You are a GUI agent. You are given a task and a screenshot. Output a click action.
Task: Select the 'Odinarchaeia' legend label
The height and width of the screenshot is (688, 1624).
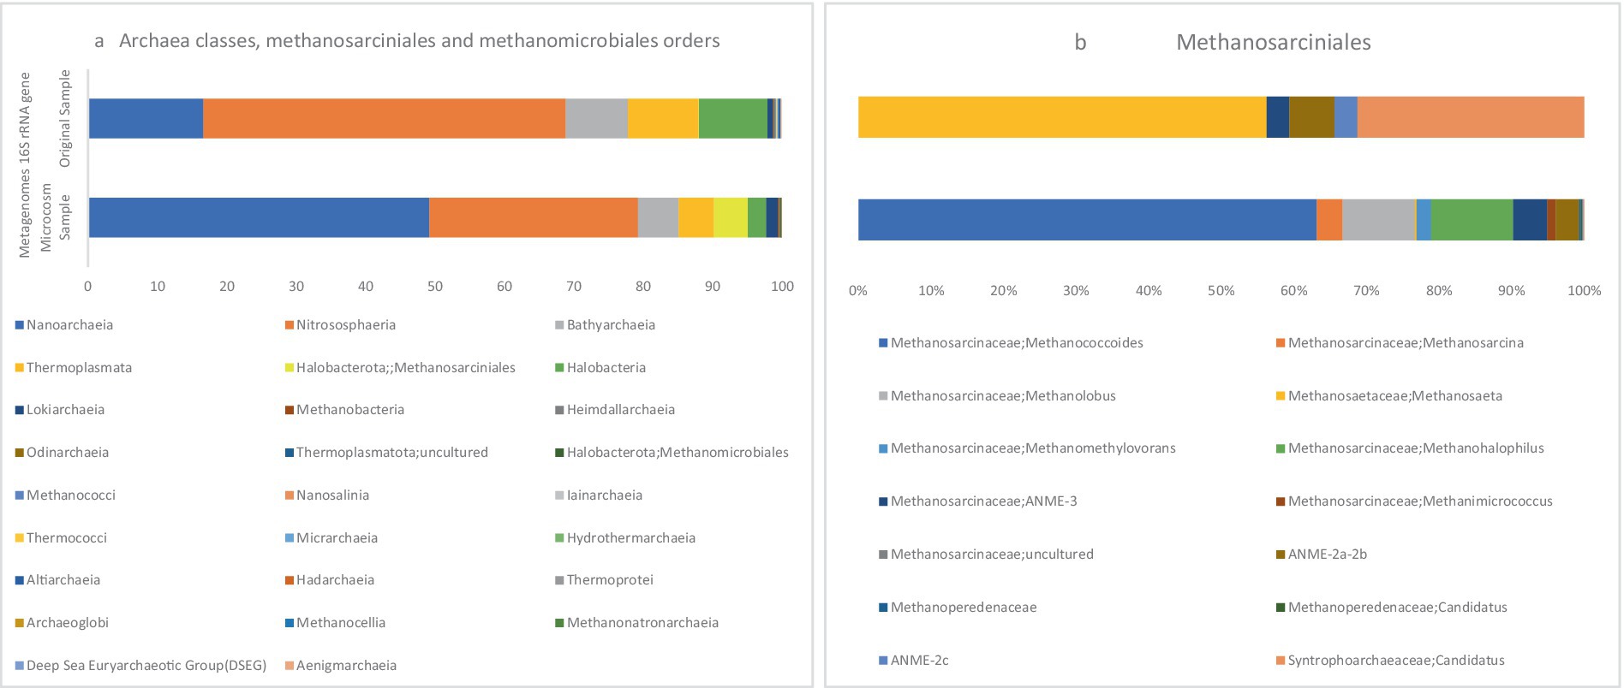click(x=68, y=453)
